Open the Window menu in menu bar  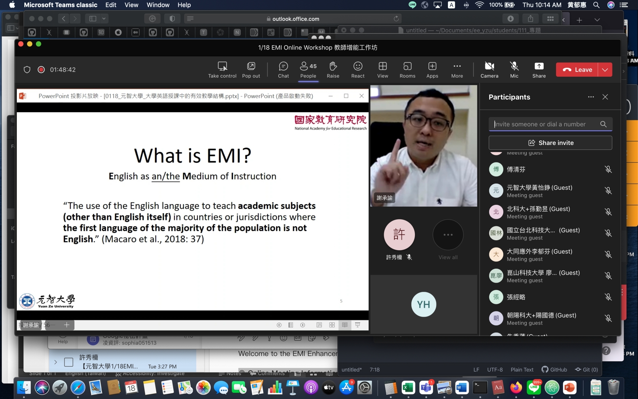coord(158,5)
